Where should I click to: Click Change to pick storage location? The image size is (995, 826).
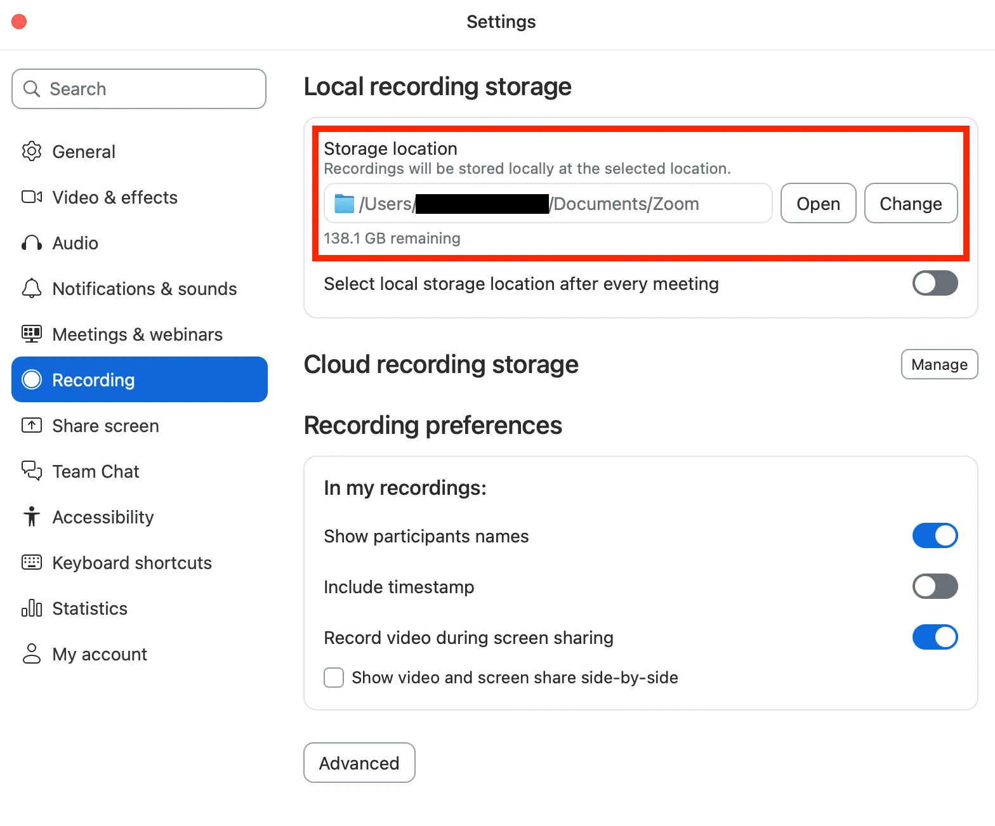coord(911,203)
